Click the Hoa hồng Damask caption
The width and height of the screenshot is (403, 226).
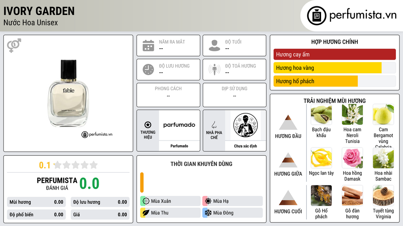[352, 176]
